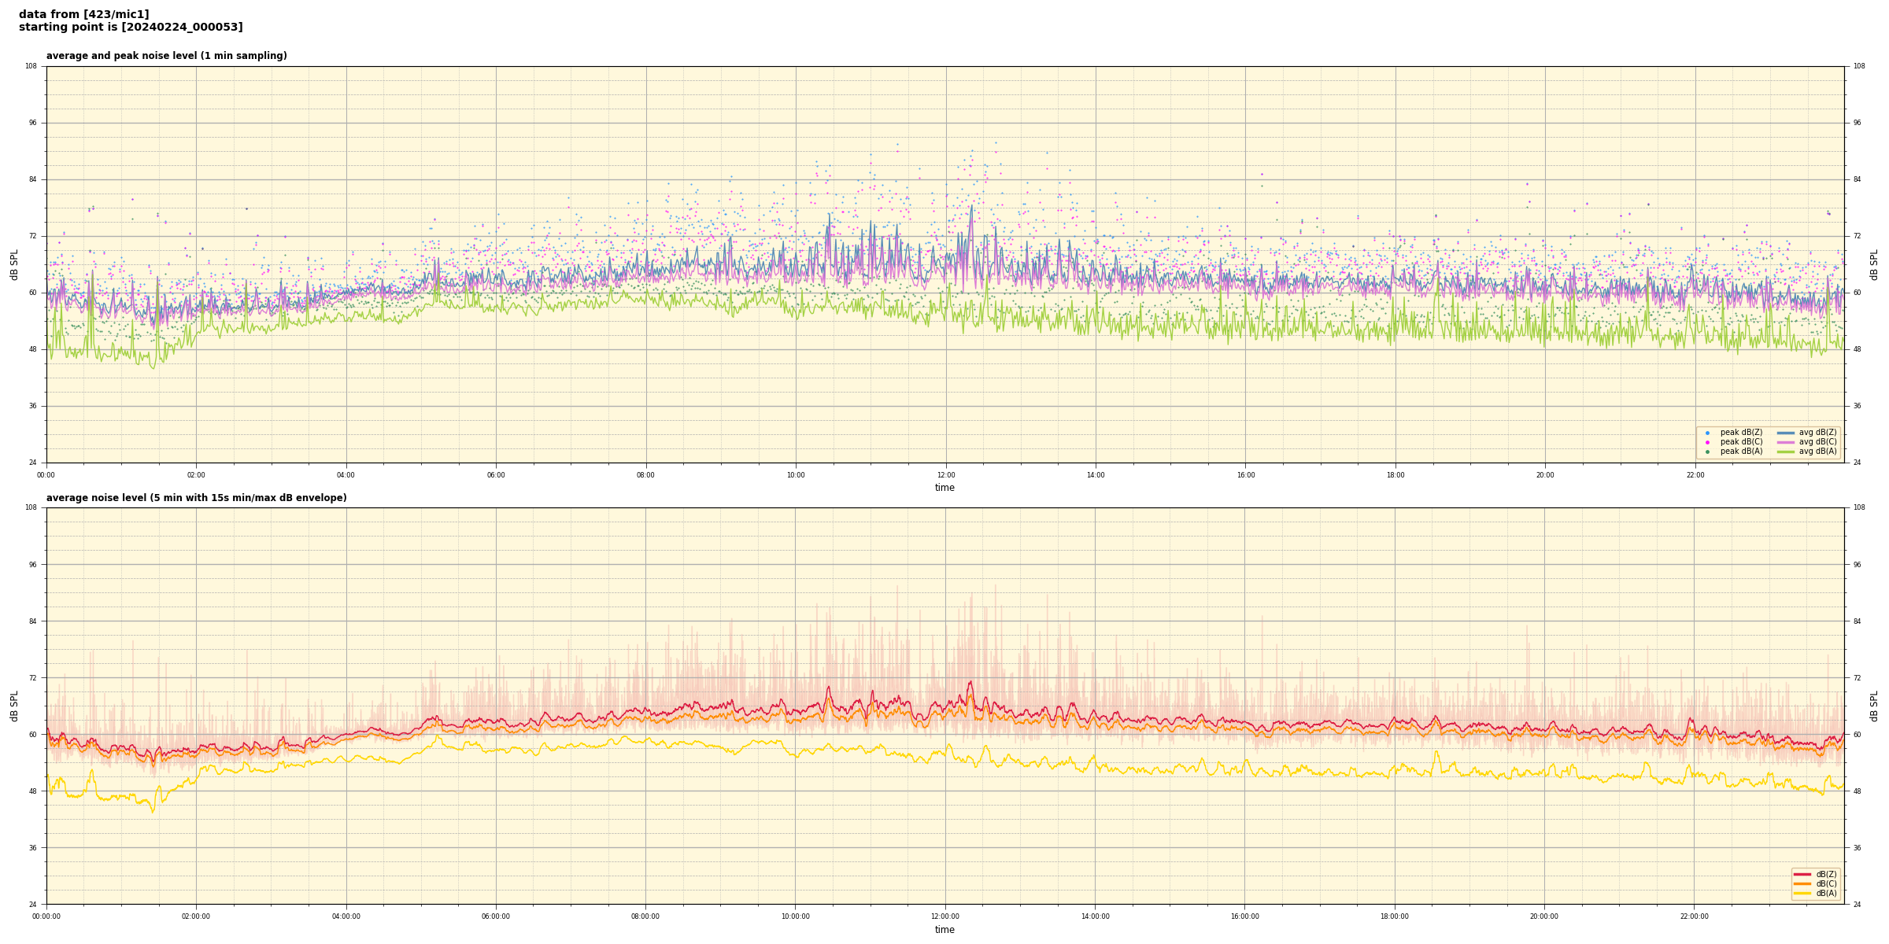This screenshot has width=1889, height=944.
Task: Click the 'average noise level (5 min' chart title
Action: 196,498
